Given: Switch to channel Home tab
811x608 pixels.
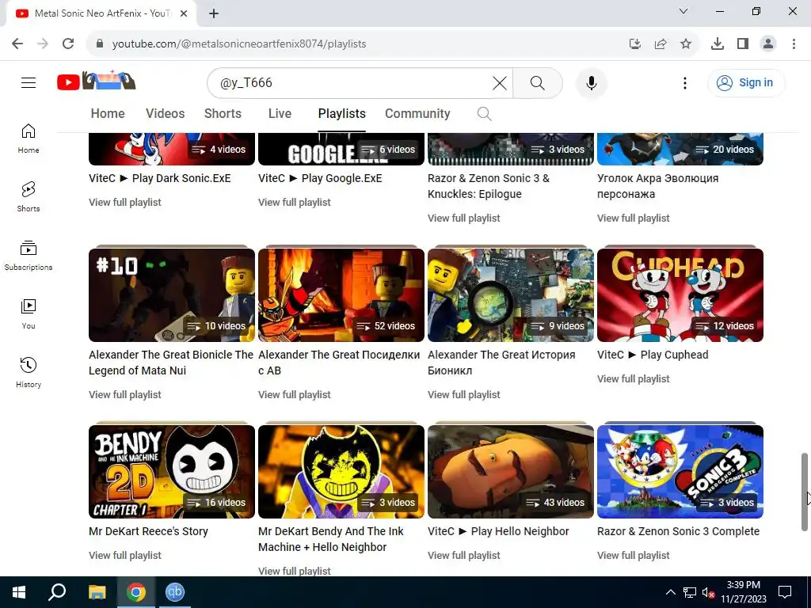Looking at the screenshot, I should click(108, 114).
